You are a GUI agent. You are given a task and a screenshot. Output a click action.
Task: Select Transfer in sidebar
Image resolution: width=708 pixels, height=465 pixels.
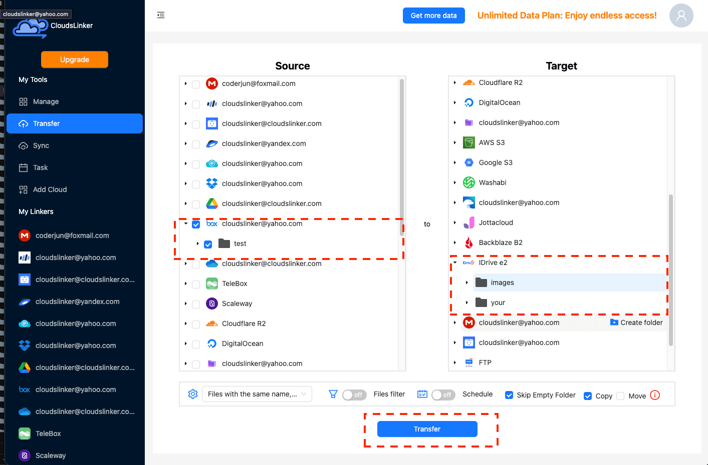(75, 123)
